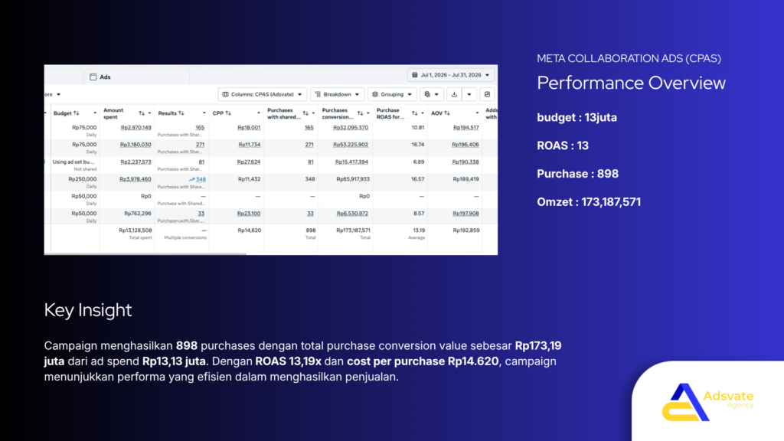Open the Jul 1 – Jul 31, 2026 date picker

pyautogui.click(x=450, y=75)
